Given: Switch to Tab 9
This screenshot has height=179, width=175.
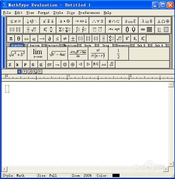Looking at the screenshot, I should (159, 45).
